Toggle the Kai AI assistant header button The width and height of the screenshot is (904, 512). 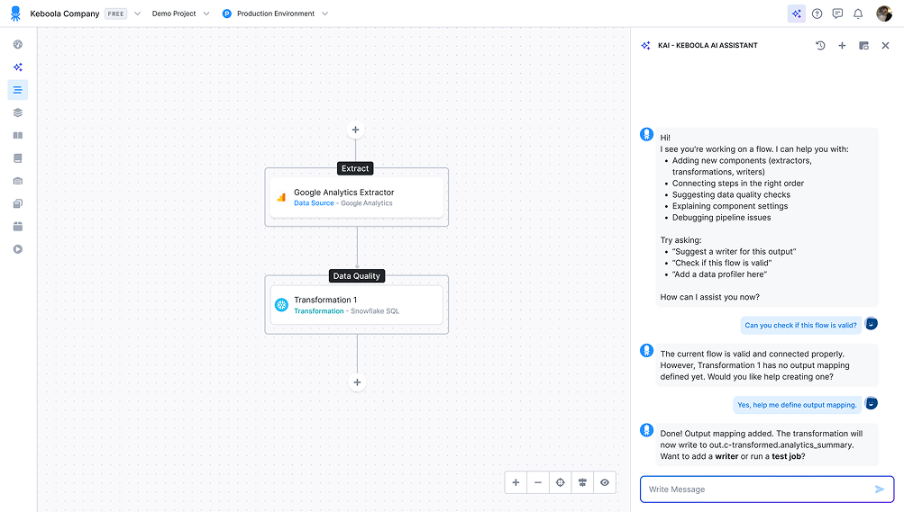(x=796, y=13)
